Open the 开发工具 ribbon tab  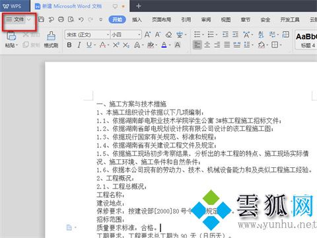tap(290, 19)
